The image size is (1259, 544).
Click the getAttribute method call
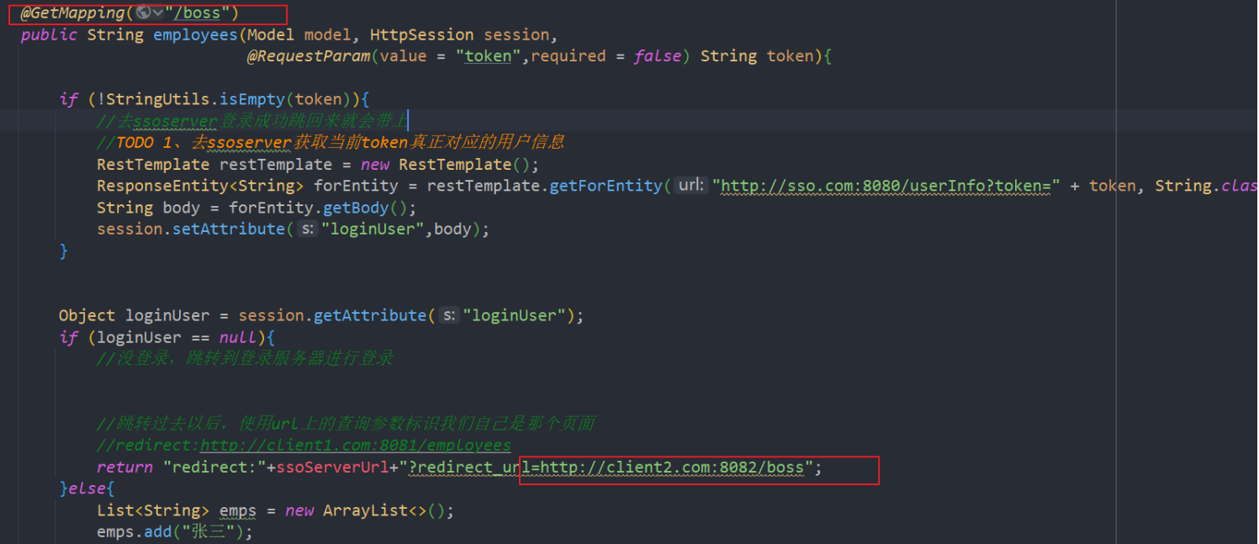370,315
